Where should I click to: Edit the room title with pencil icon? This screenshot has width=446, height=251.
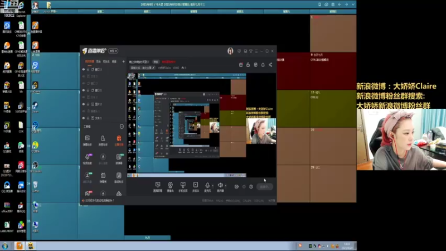coord(154,67)
